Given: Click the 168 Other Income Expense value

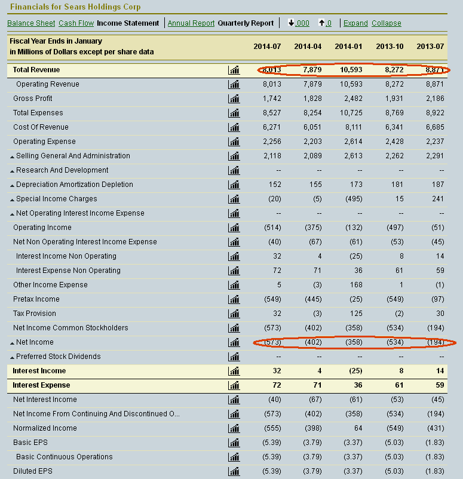Looking at the screenshot, I should click(x=356, y=285).
